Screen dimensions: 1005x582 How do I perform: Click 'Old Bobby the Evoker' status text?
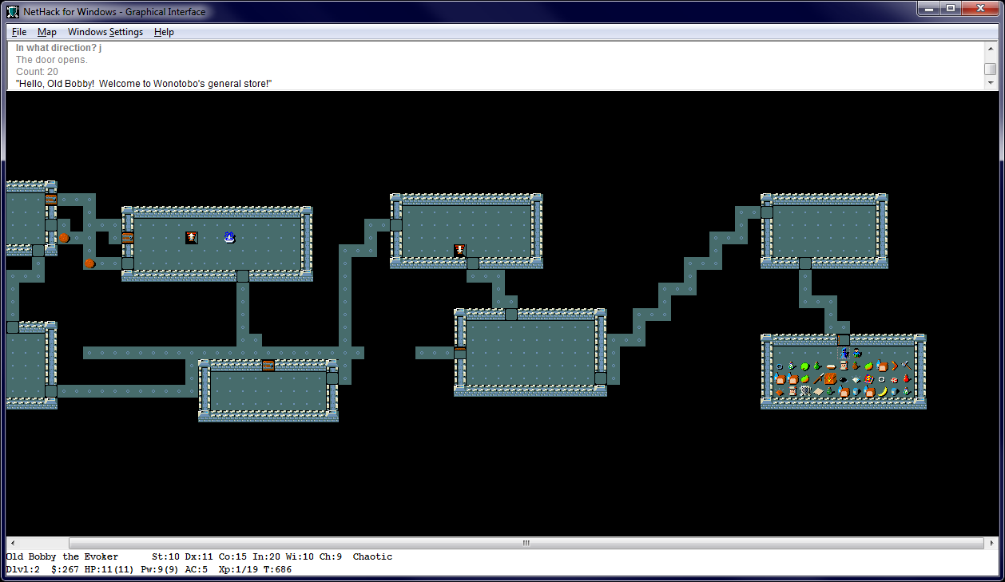click(x=62, y=556)
